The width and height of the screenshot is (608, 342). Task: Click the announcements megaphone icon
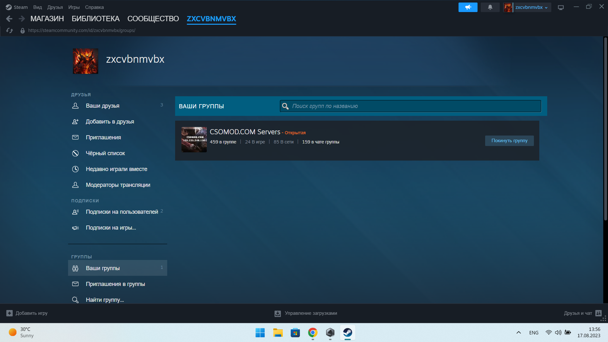tap(468, 7)
